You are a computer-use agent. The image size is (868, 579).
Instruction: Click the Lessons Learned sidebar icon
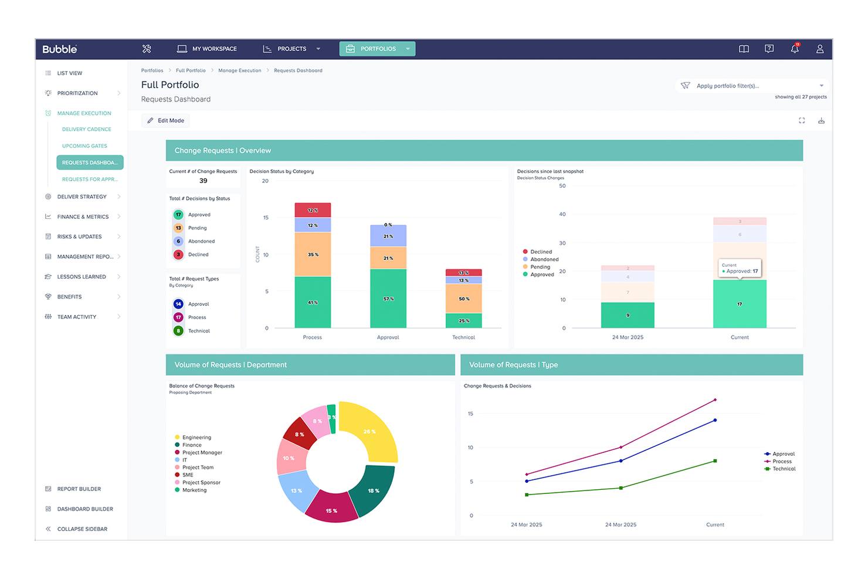[x=48, y=277]
